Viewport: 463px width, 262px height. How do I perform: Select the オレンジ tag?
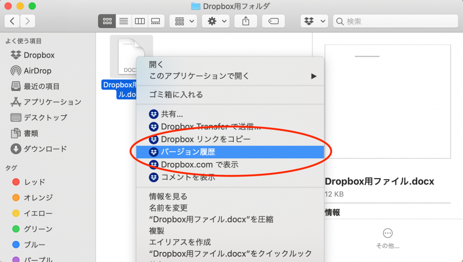pos(33,198)
